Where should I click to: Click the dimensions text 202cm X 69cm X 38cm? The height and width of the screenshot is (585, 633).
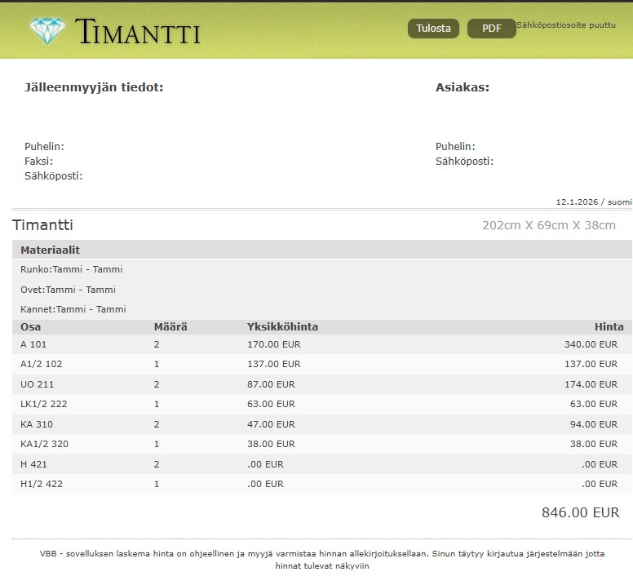pyautogui.click(x=548, y=226)
